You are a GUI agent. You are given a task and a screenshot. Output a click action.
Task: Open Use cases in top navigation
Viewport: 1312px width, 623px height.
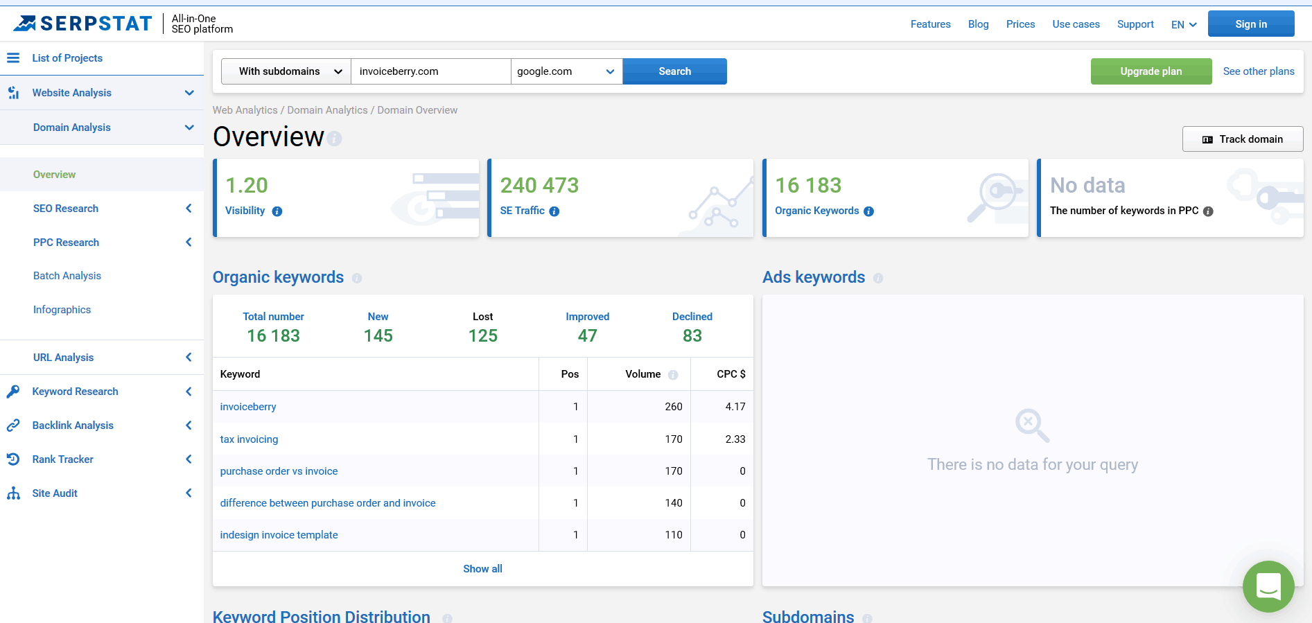(1076, 24)
